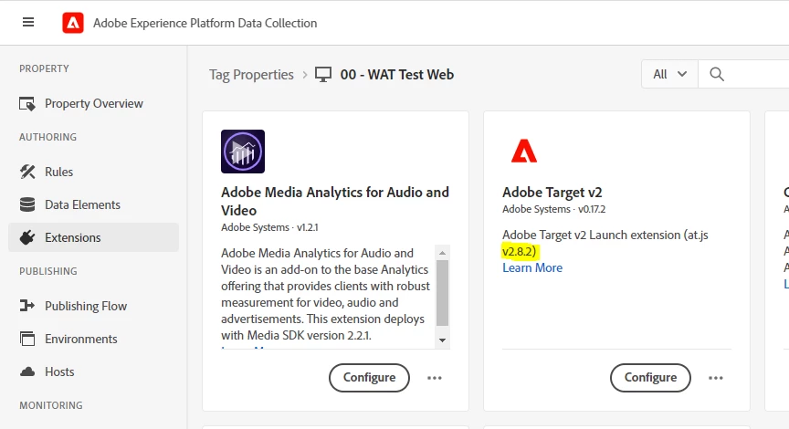
Task: Click the Environments window icon
Action: (x=27, y=339)
